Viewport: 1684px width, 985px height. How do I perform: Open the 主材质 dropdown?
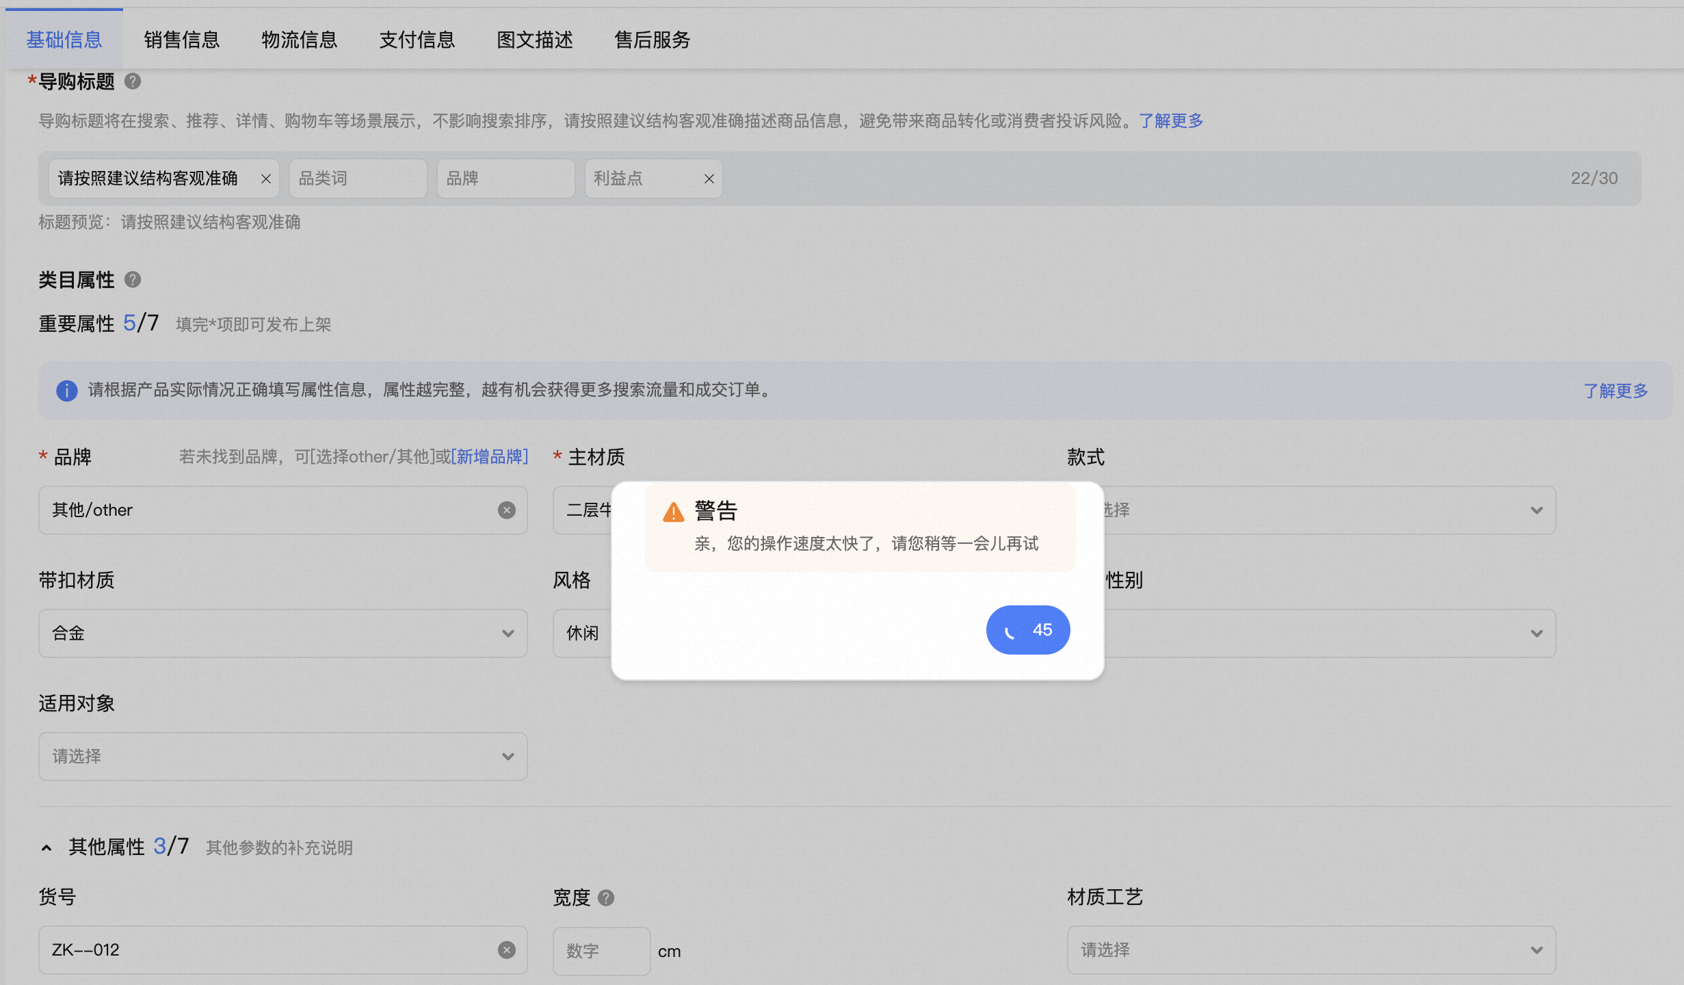click(583, 510)
